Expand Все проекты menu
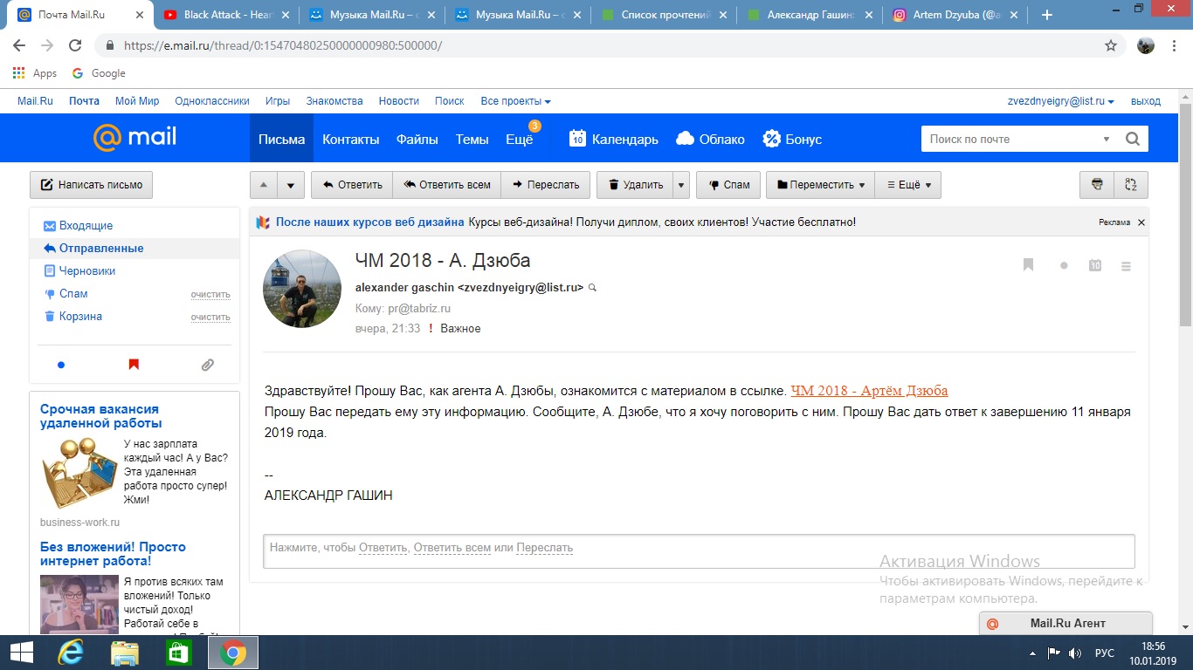Viewport: 1193px width, 670px height. (515, 101)
